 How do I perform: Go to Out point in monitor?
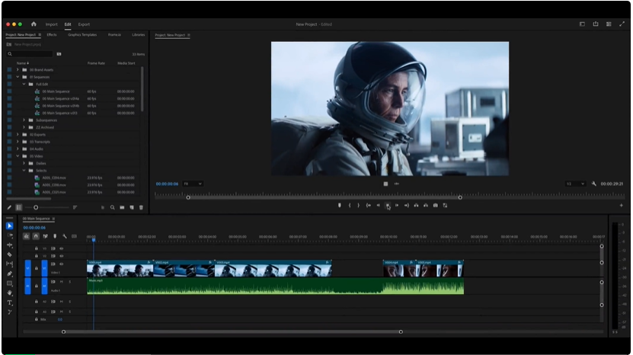pyautogui.click(x=407, y=205)
